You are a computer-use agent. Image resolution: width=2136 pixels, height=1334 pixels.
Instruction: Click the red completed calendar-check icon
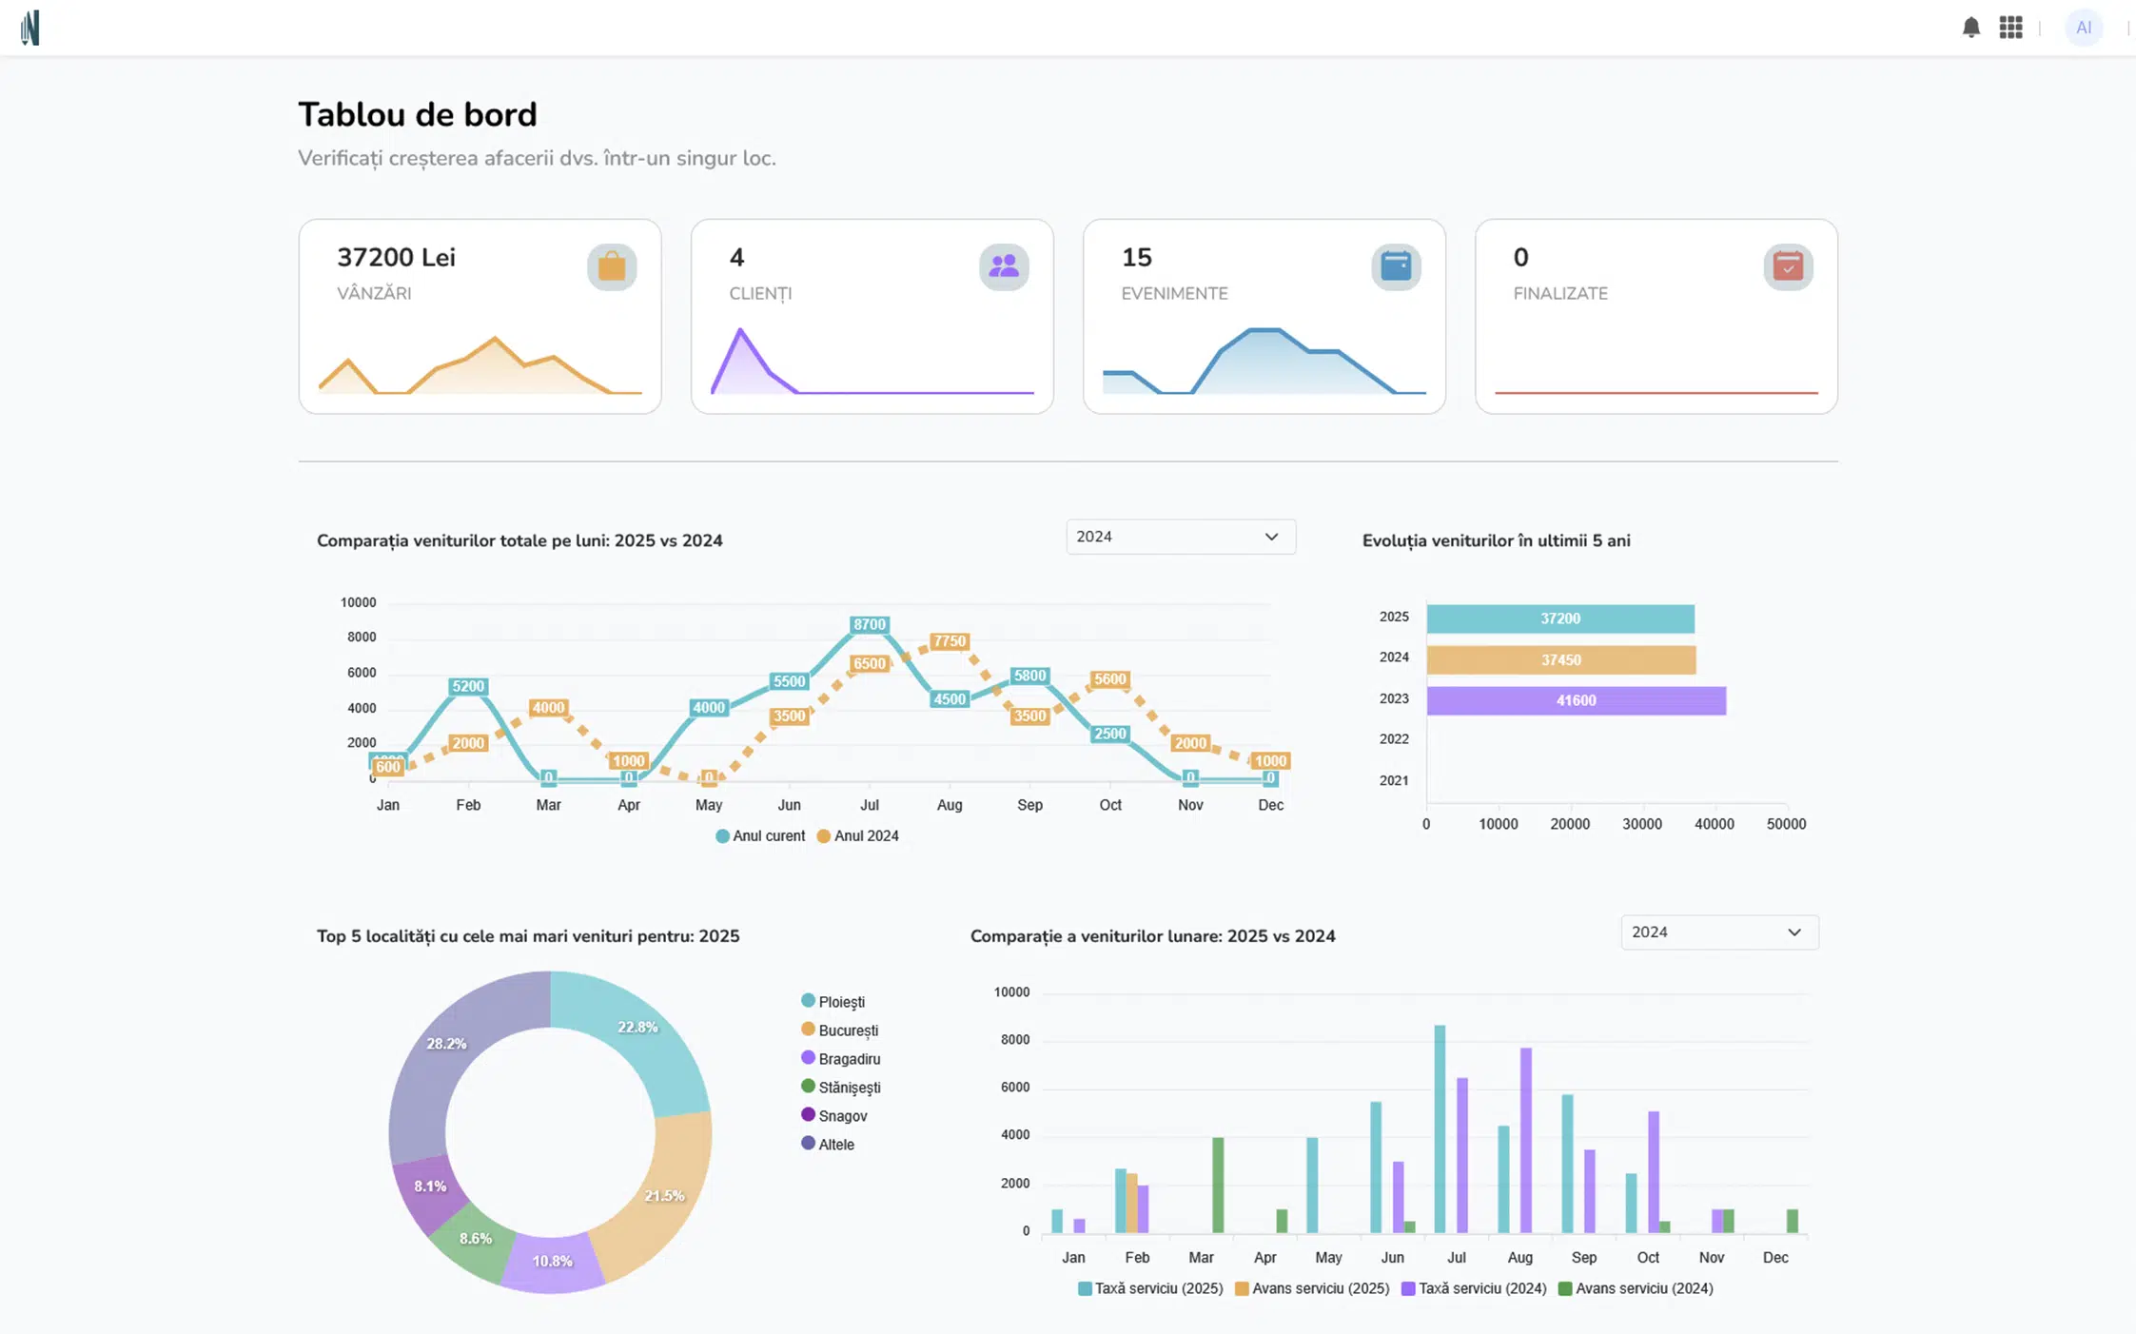coord(1788,266)
